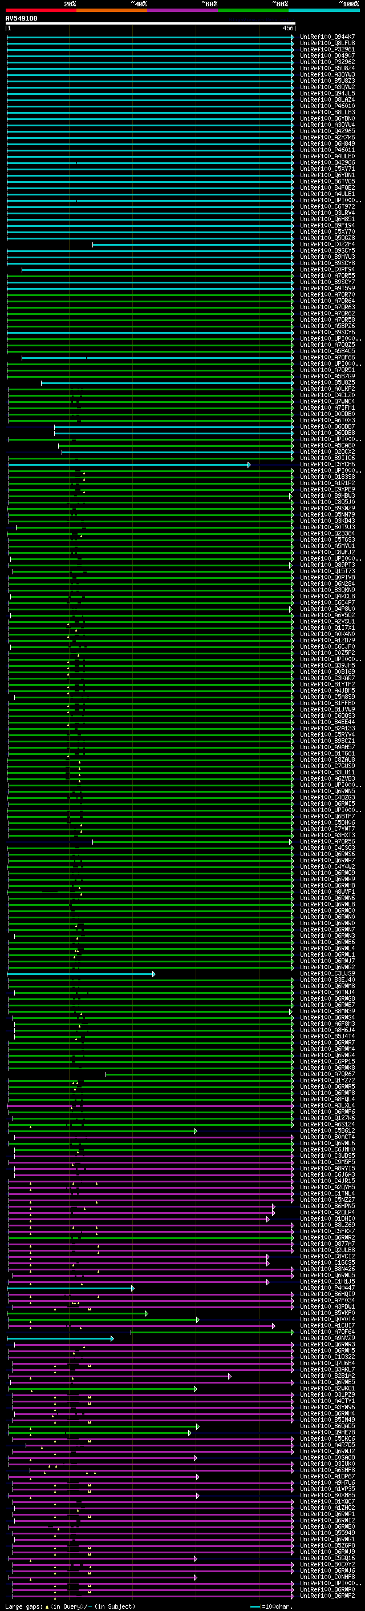
Task: Click the green alignment bar for UniRef100_A7QR56
Action: [x=193, y=842]
